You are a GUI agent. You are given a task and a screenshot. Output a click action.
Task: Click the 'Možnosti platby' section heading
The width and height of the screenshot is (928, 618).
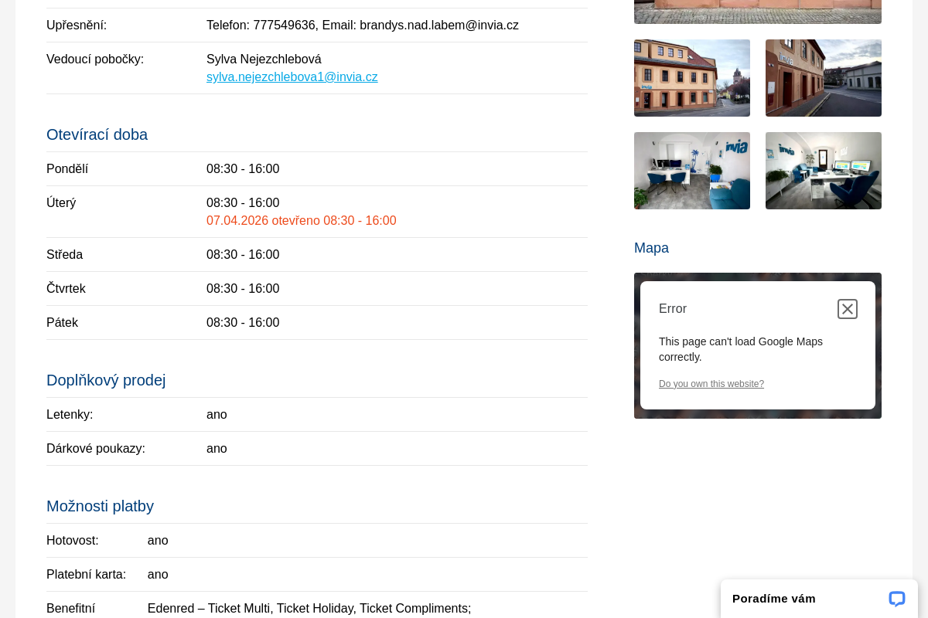[x=100, y=506]
